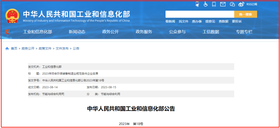Click the 2023年 第18号 line
This screenshot has width=280, height=128.
[x=131, y=124]
